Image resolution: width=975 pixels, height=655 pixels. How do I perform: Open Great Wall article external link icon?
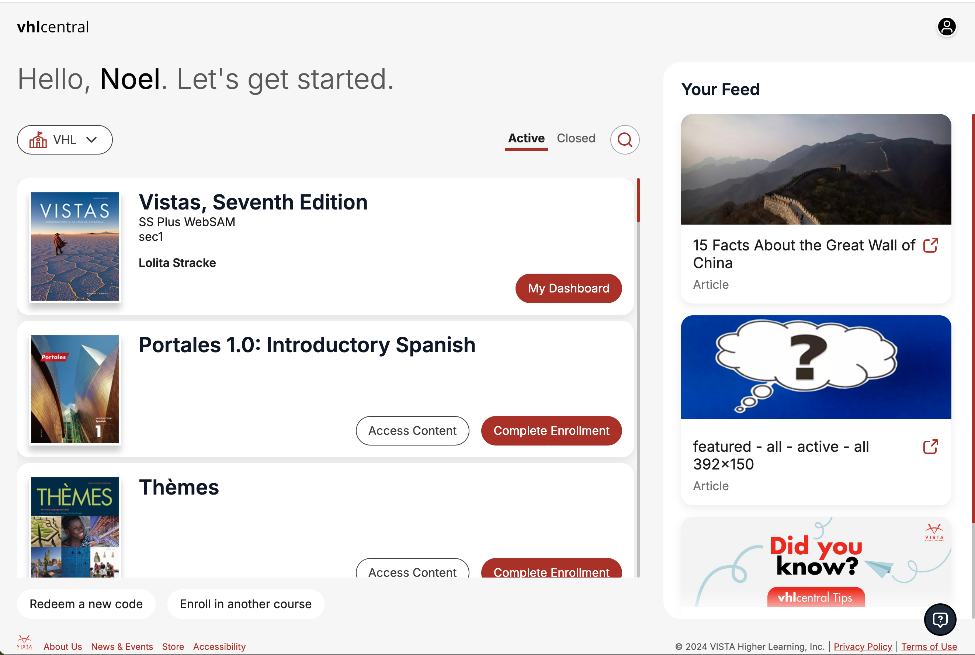pyautogui.click(x=930, y=245)
